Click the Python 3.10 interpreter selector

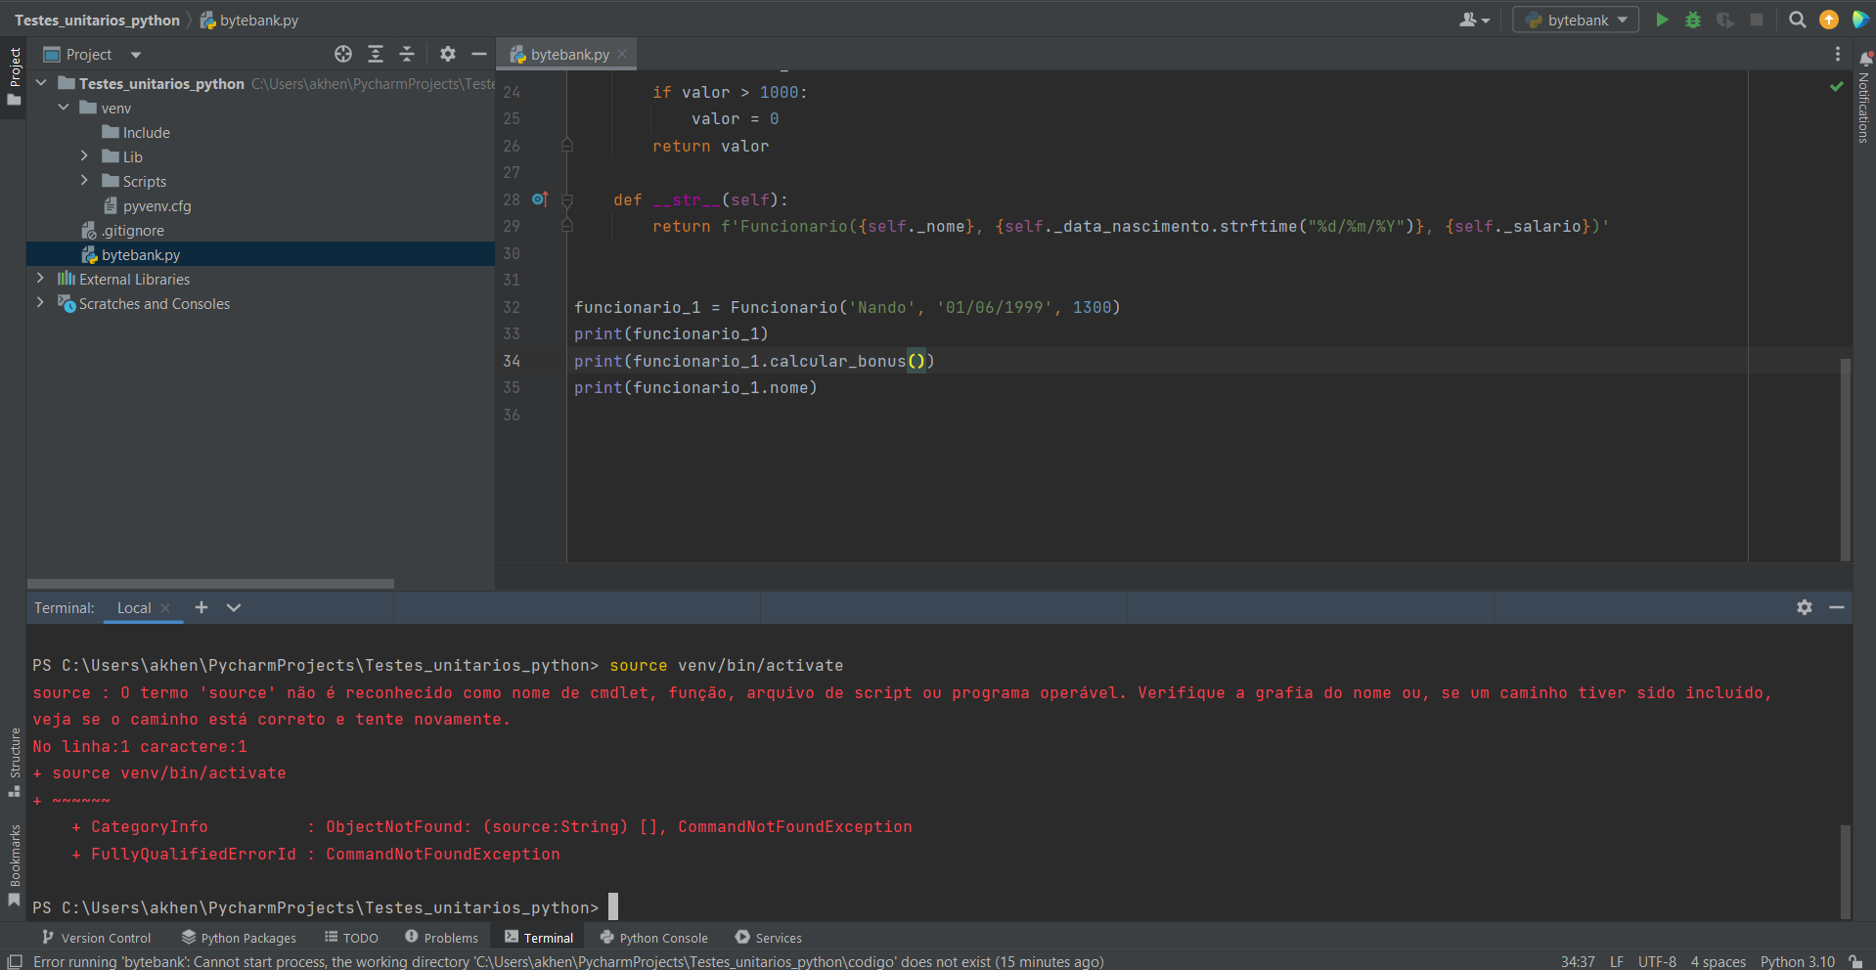pyautogui.click(x=1798, y=961)
